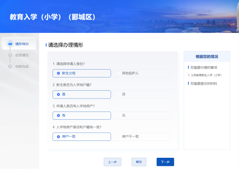Open the 情形导办 step
This screenshot has width=239, height=169.
[19, 44]
